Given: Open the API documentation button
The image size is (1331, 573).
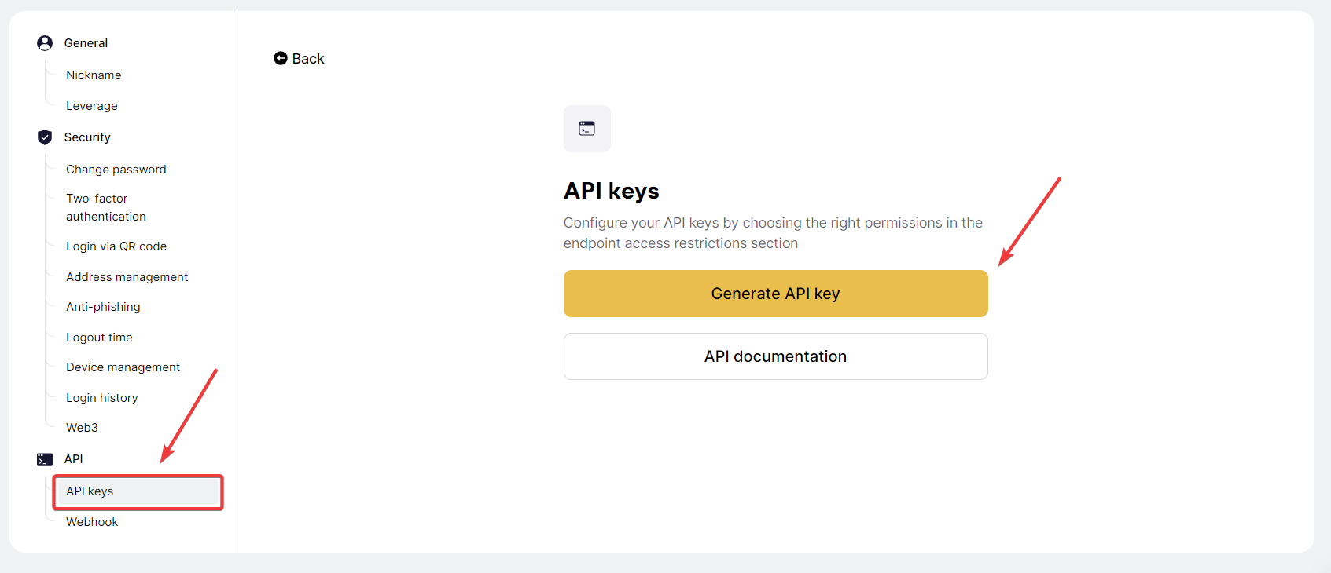Looking at the screenshot, I should [x=775, y=356].
